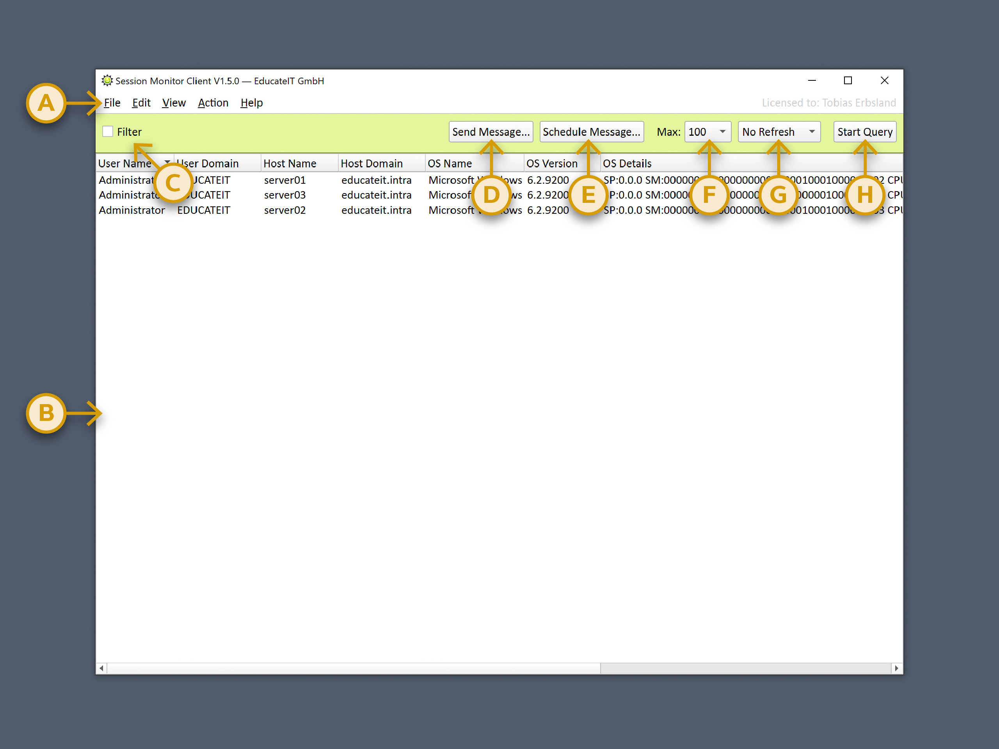Viewport: 999px width, 749px height.
Task: Click the OS Version column header
Action: tap(552, 163)
